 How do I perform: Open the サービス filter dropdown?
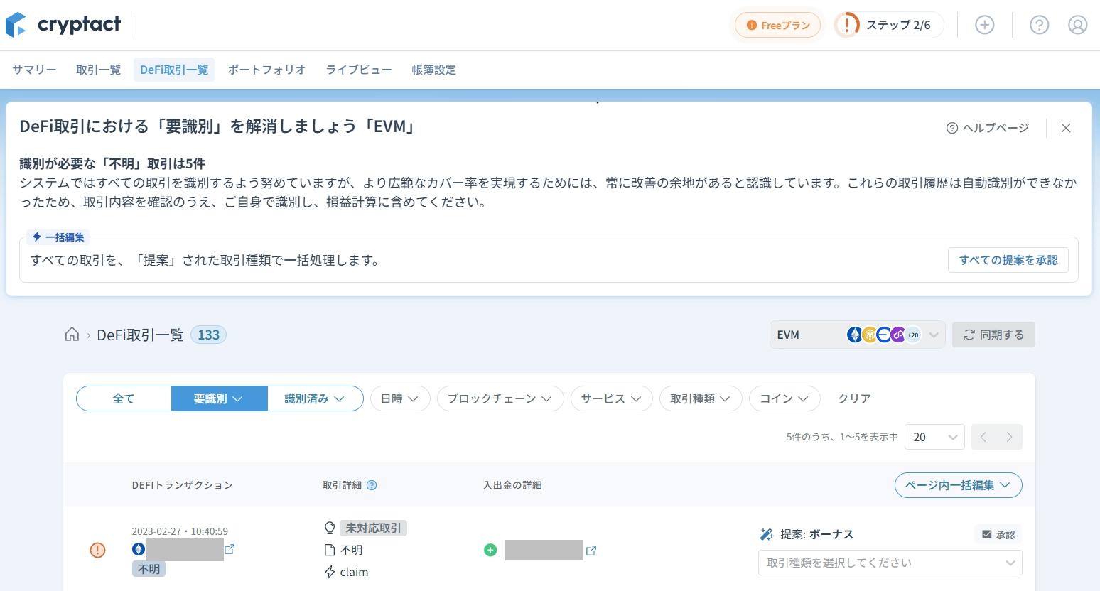point(611,398)
